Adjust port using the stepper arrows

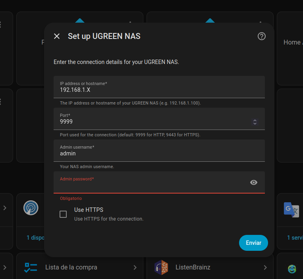[255, 122]
